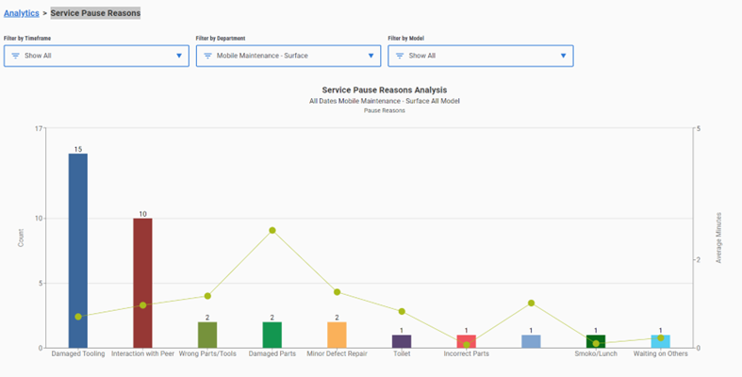Open the Filter by Timeframe dropdown
The height and width of the screenshot is (377, 742).
tap(95, 56)
